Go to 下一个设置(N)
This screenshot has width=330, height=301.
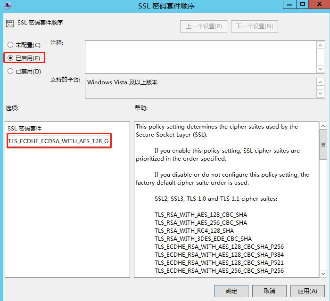pyautogui.click(x=255, y=26)
